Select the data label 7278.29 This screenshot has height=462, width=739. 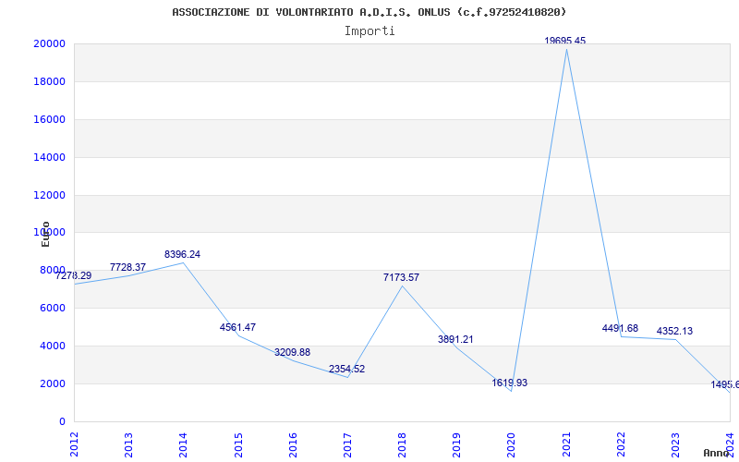[73, 275]
